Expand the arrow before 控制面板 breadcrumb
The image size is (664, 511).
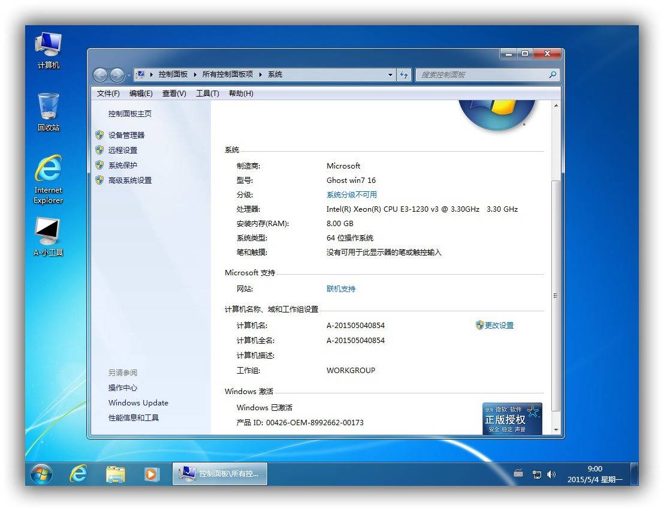point(152,74)
